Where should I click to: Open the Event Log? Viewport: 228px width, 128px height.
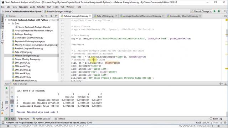click(x=216, y=119)
